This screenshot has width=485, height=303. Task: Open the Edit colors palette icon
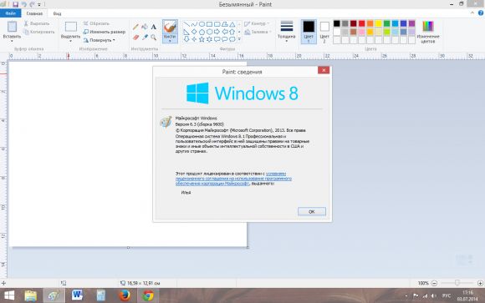[428, 32]
